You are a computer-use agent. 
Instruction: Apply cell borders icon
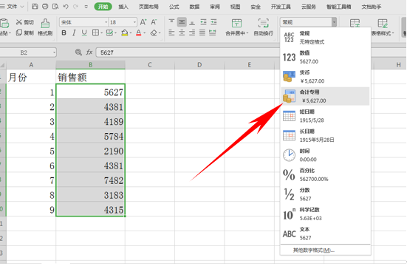coord(95,33)
